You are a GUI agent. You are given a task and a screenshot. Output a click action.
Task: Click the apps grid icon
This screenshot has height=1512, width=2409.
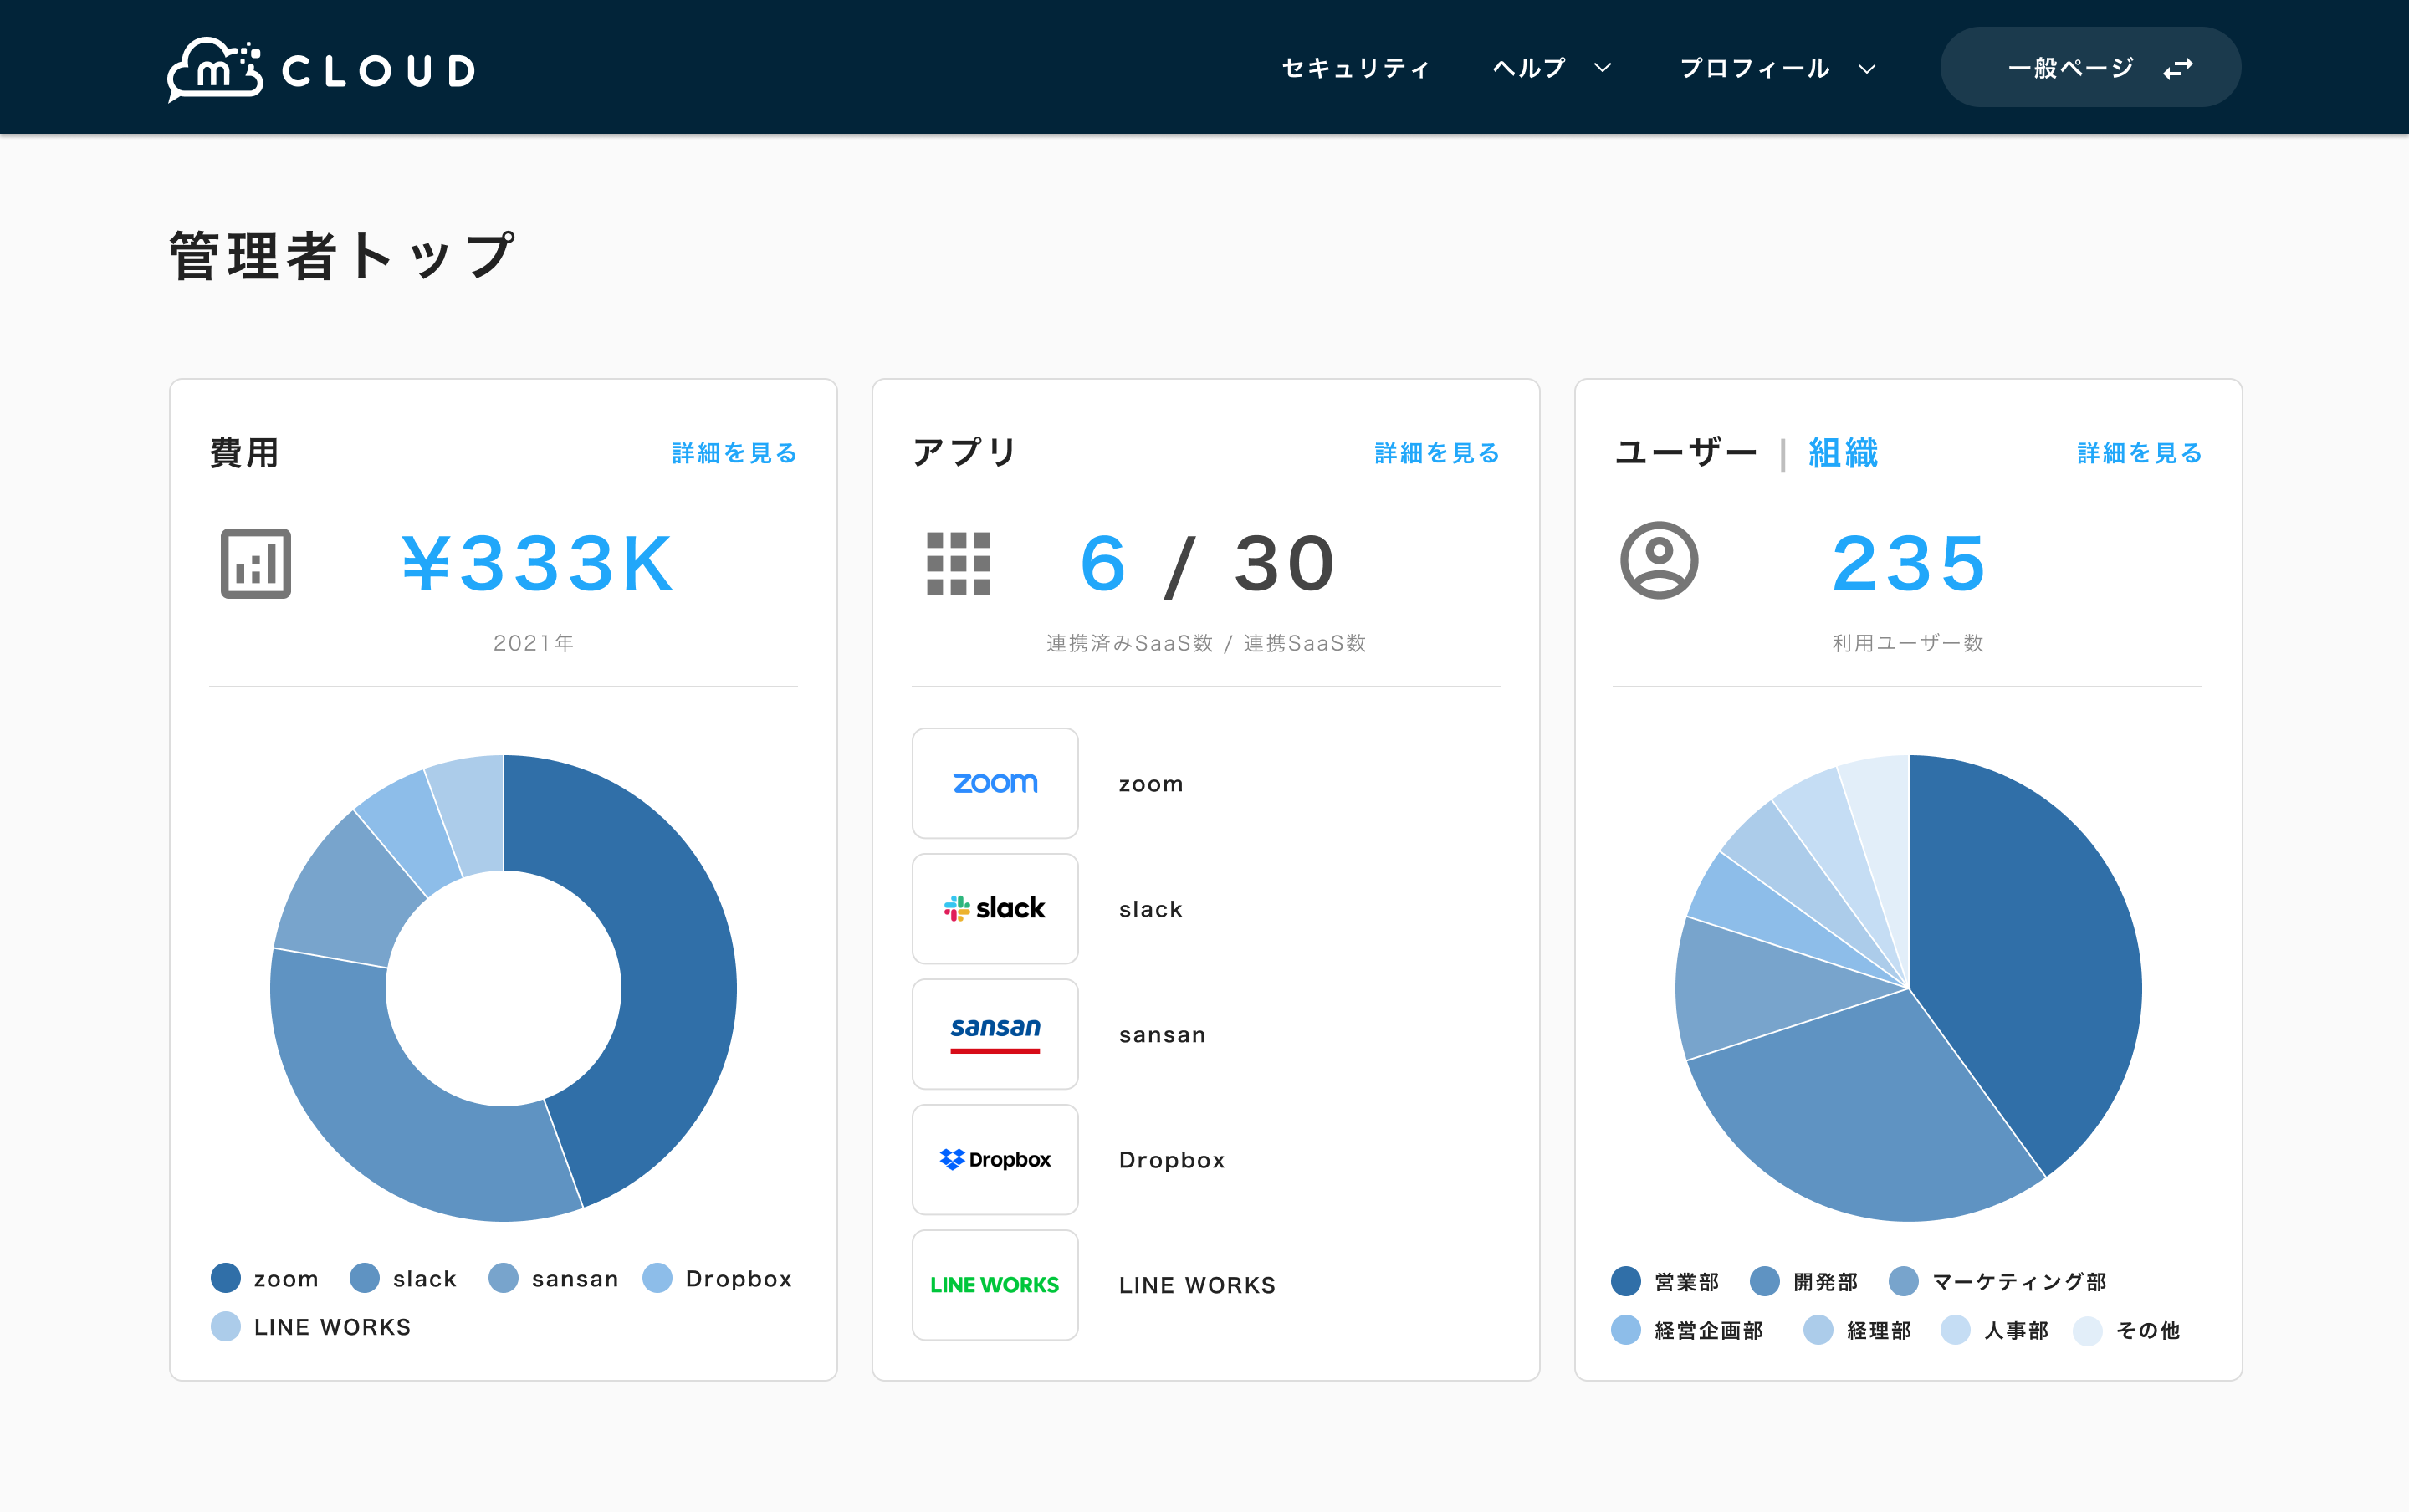pyautogui.click(x=958, y=563)
